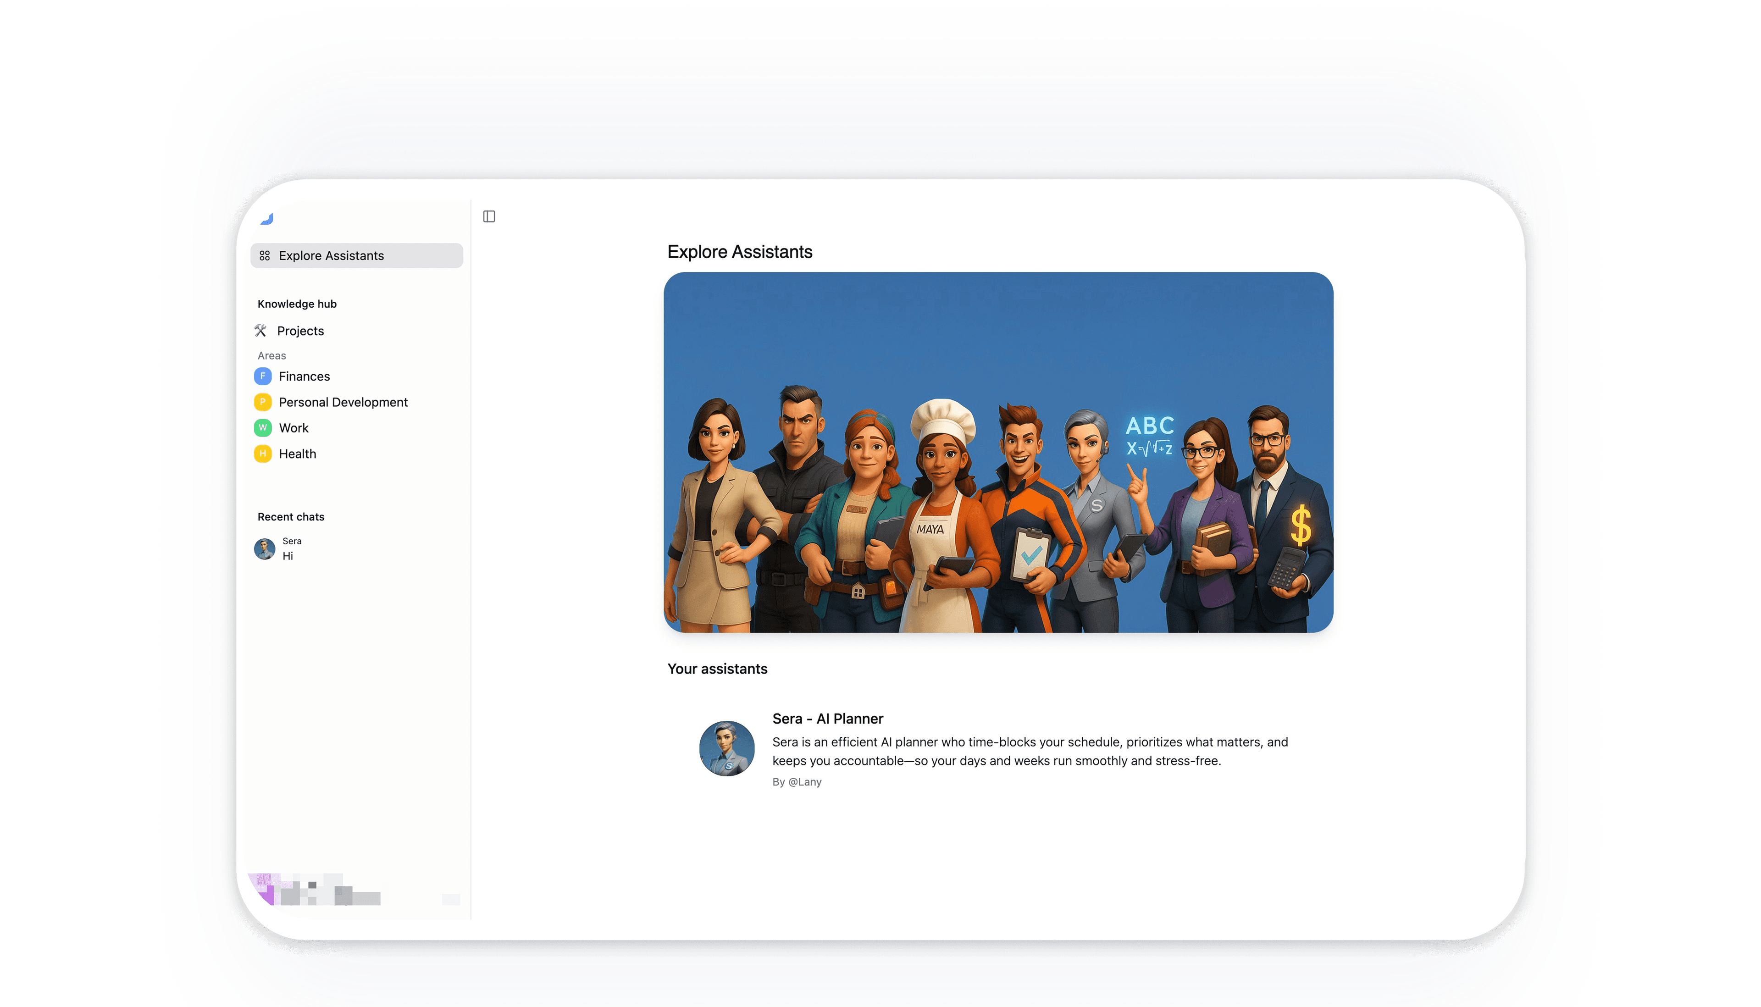Collapse the Recent chats section header

[x=290, y=517]
